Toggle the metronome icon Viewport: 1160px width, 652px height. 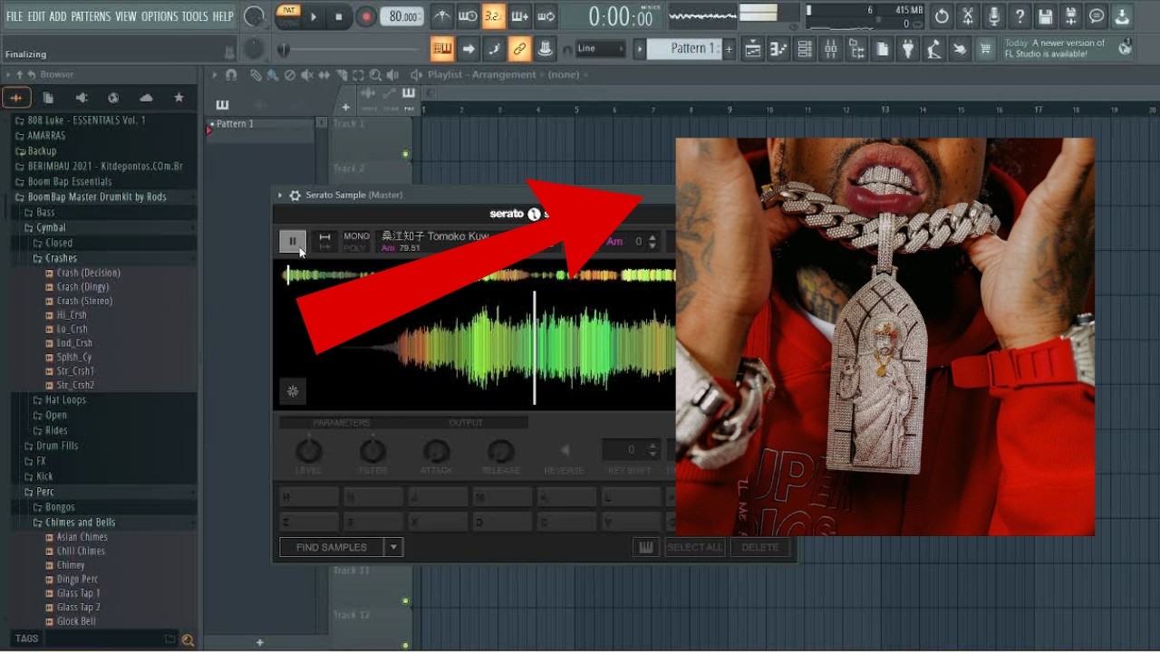coord(441,15)
